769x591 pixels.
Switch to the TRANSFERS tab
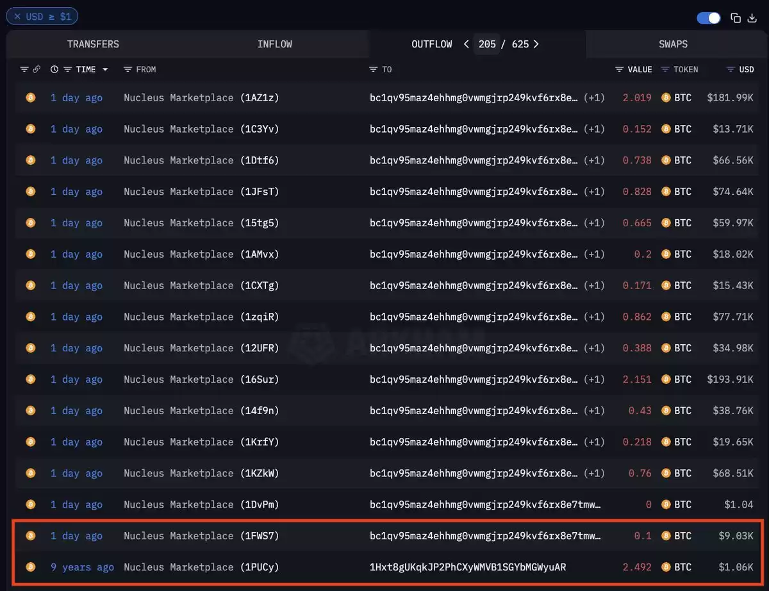click(x=93, y=44)
